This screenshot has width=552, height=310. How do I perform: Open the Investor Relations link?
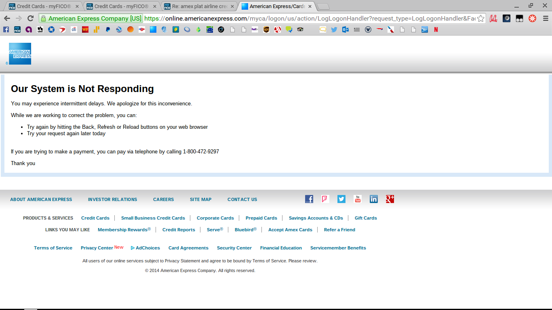point(112,199)
